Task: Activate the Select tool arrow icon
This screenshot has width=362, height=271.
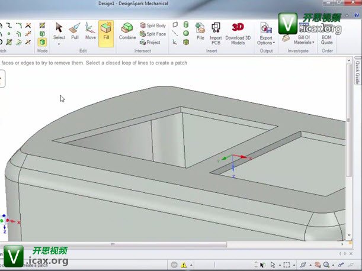Action: (59, 27)
